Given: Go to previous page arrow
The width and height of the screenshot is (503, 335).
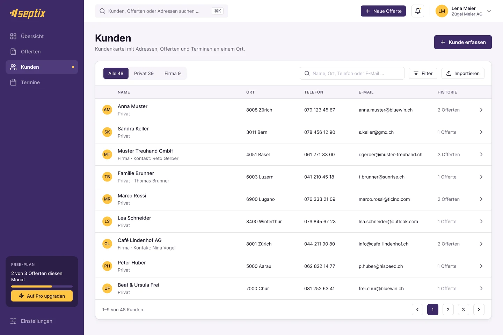Looking at the screenshot, I should click(x=417, y=310).
